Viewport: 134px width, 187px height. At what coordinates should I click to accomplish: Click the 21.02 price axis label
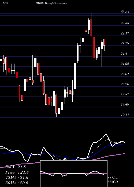point(125,64)
